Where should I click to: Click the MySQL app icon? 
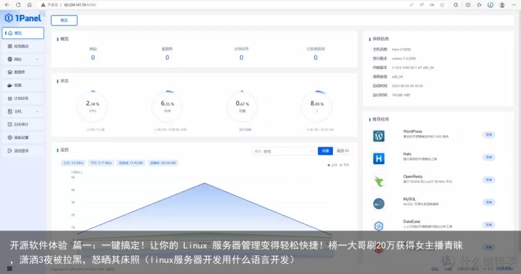click(379, 203)
